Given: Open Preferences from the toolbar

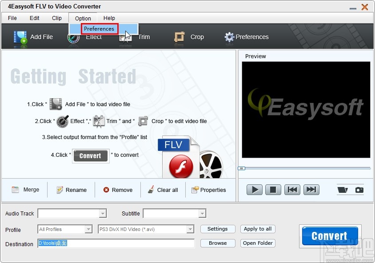Looking at the screenshot, I should (x=247, y=37).
